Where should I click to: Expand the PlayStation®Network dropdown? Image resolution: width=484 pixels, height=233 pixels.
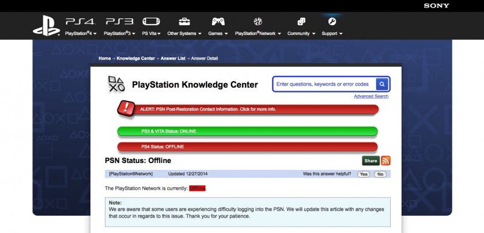coord(258,33)
